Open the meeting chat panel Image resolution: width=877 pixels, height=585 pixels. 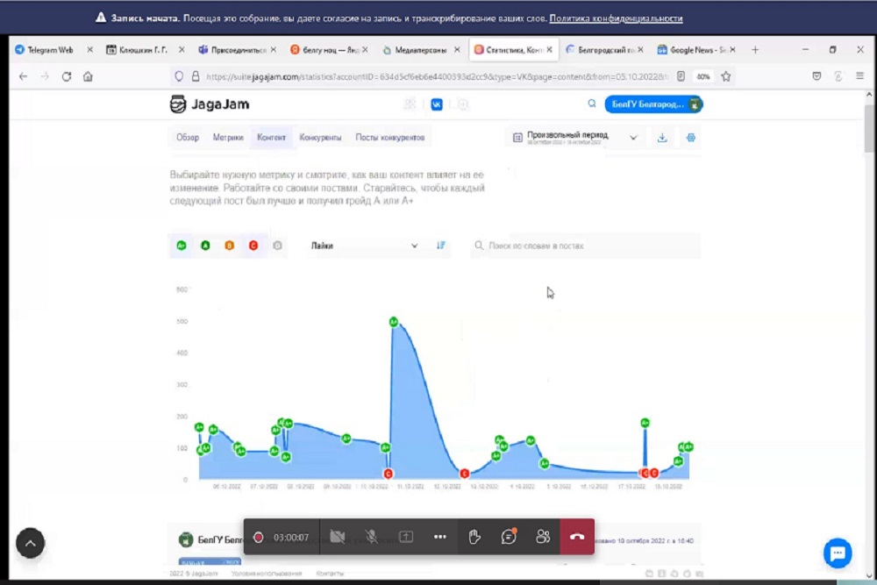click(509, 537)
